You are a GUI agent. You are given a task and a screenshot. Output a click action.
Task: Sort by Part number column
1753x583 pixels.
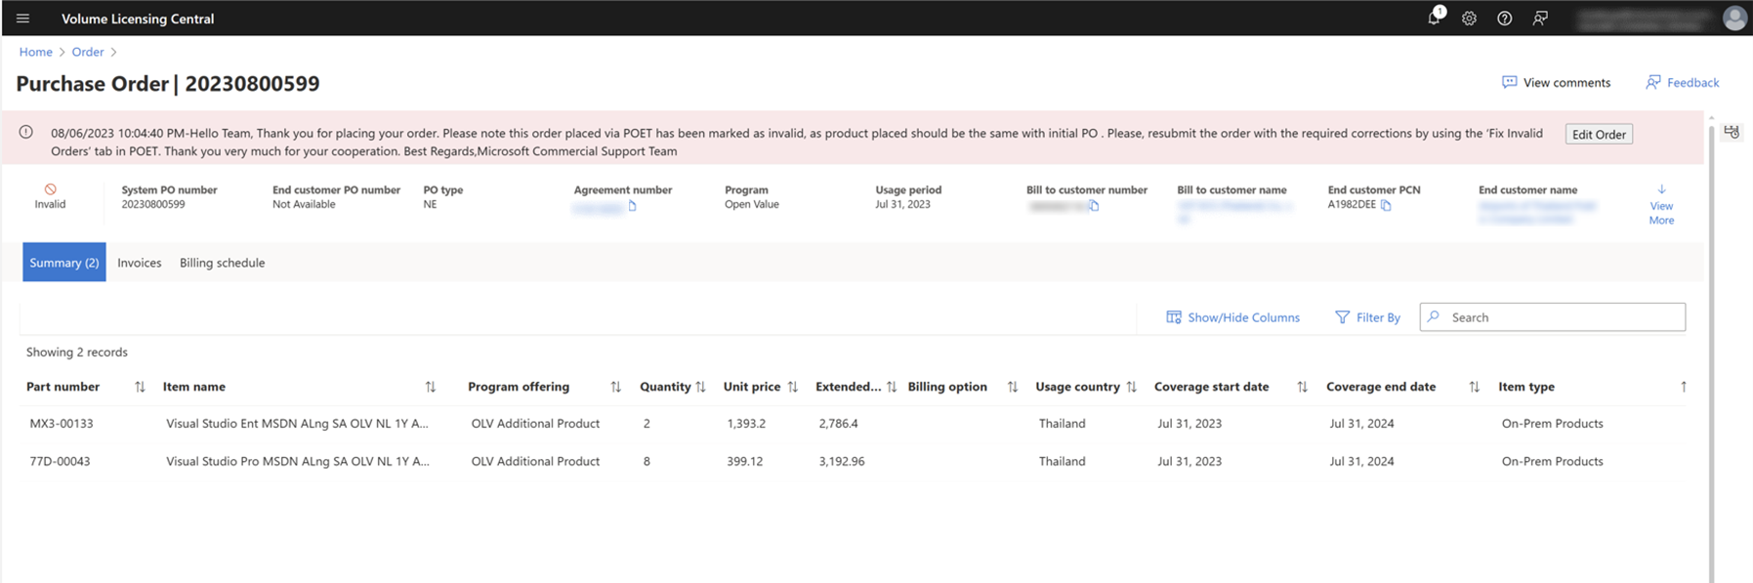[140, 388]
